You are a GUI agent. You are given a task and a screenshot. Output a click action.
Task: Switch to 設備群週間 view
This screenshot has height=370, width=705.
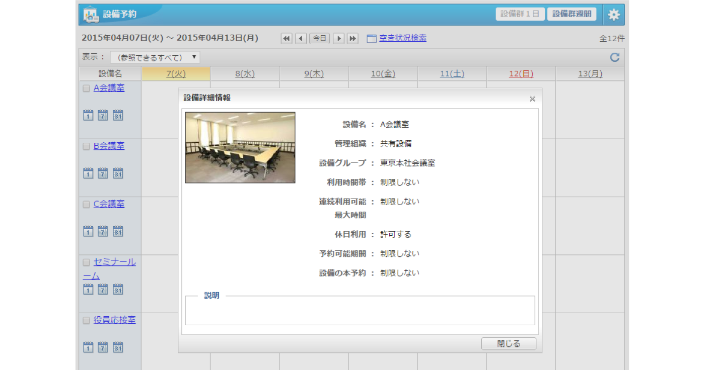(572, 14)
